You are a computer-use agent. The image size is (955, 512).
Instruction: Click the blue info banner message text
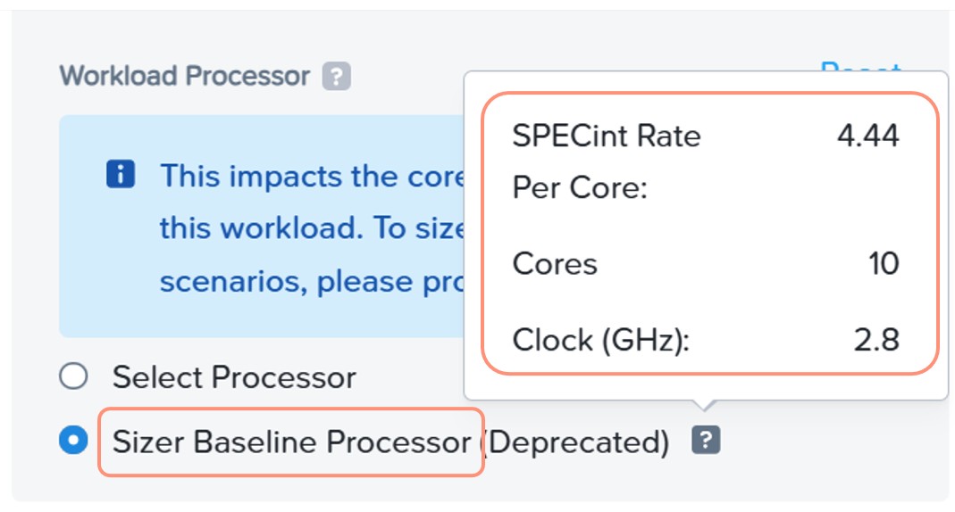coord(312,228)
